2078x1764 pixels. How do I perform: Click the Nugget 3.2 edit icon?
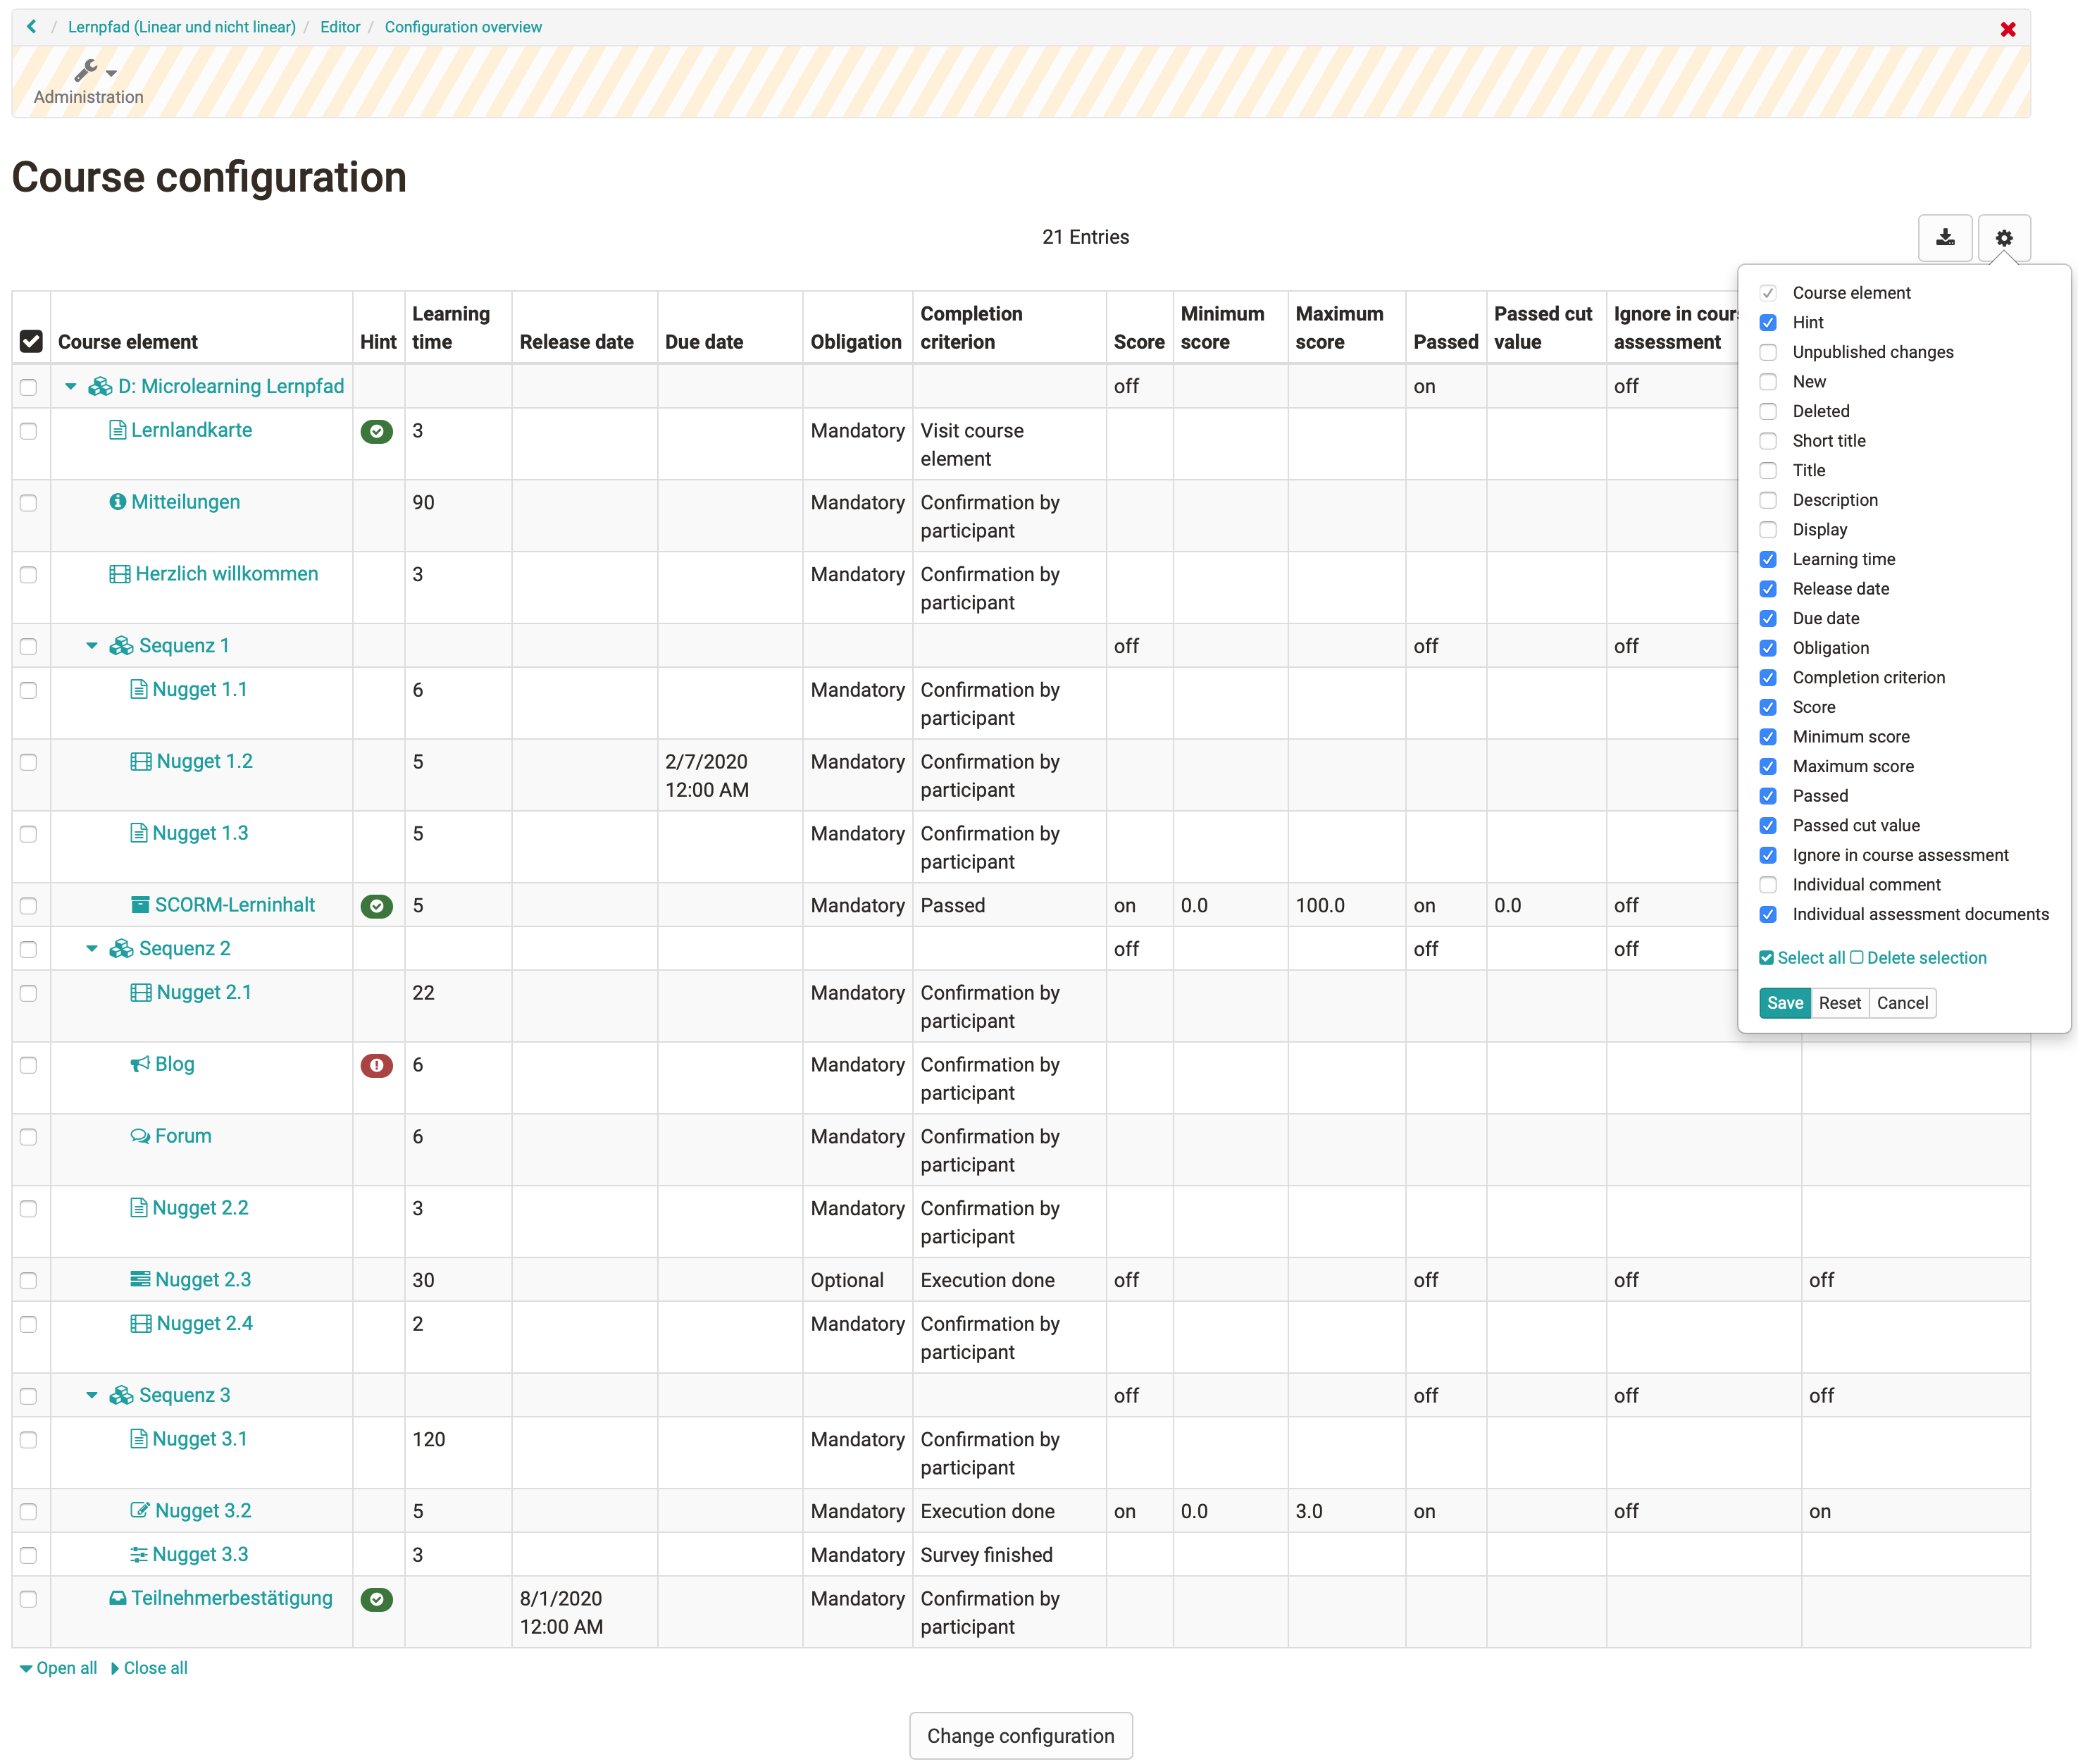[x=140, y=1510]
